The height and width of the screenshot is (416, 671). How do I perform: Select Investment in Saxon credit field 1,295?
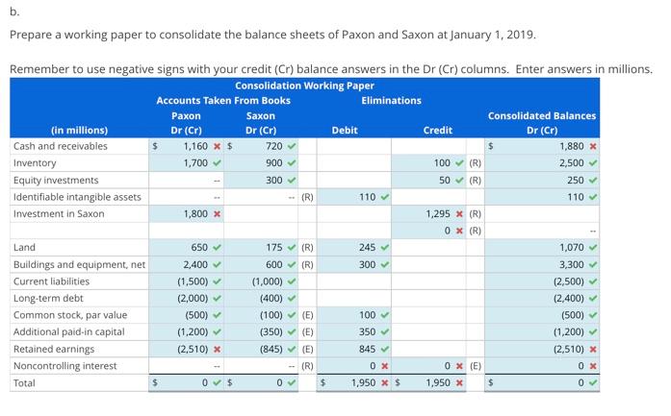428,214
